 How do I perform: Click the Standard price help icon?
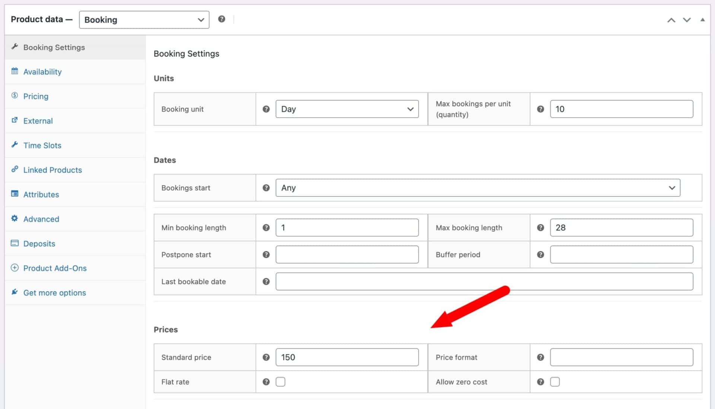266,357
